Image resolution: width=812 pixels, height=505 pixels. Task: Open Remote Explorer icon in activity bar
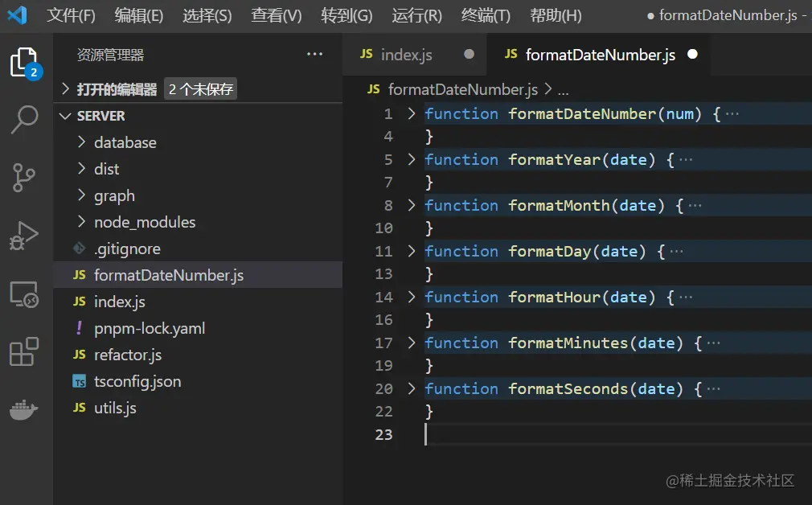24,294
